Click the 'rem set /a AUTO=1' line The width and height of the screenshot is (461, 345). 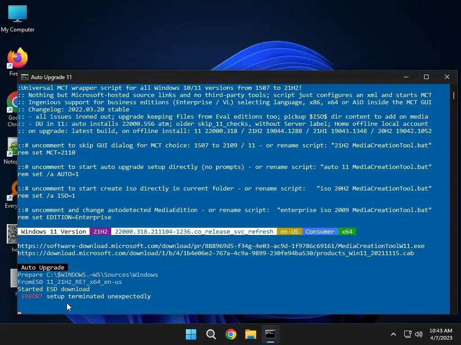(x=48, y=174)
